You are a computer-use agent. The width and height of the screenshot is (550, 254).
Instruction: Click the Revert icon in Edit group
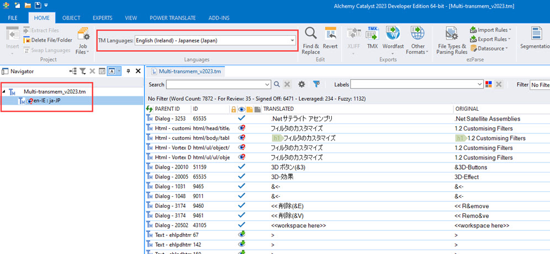coord(331,37)
